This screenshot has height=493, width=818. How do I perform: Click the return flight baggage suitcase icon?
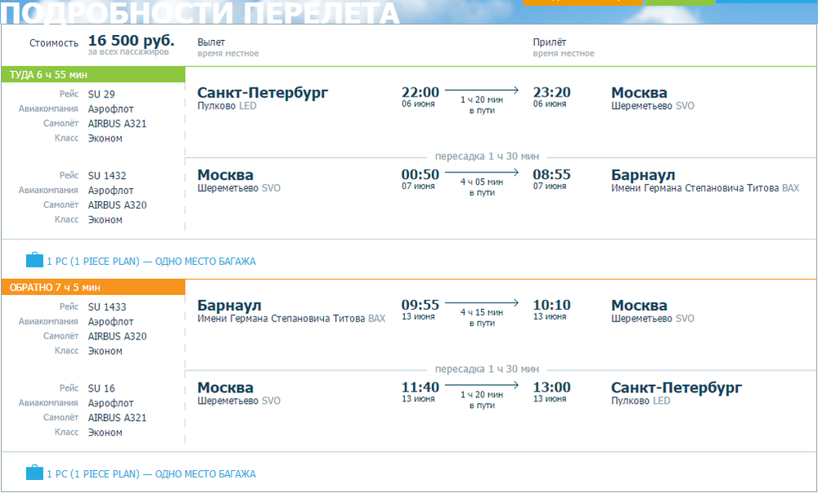click(34, 473)
